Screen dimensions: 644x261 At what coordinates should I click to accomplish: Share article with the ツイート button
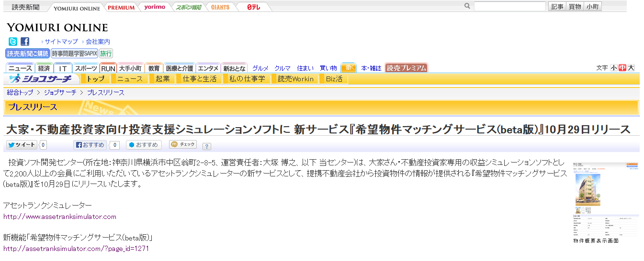pyautogui.click(x=22, y=145)
